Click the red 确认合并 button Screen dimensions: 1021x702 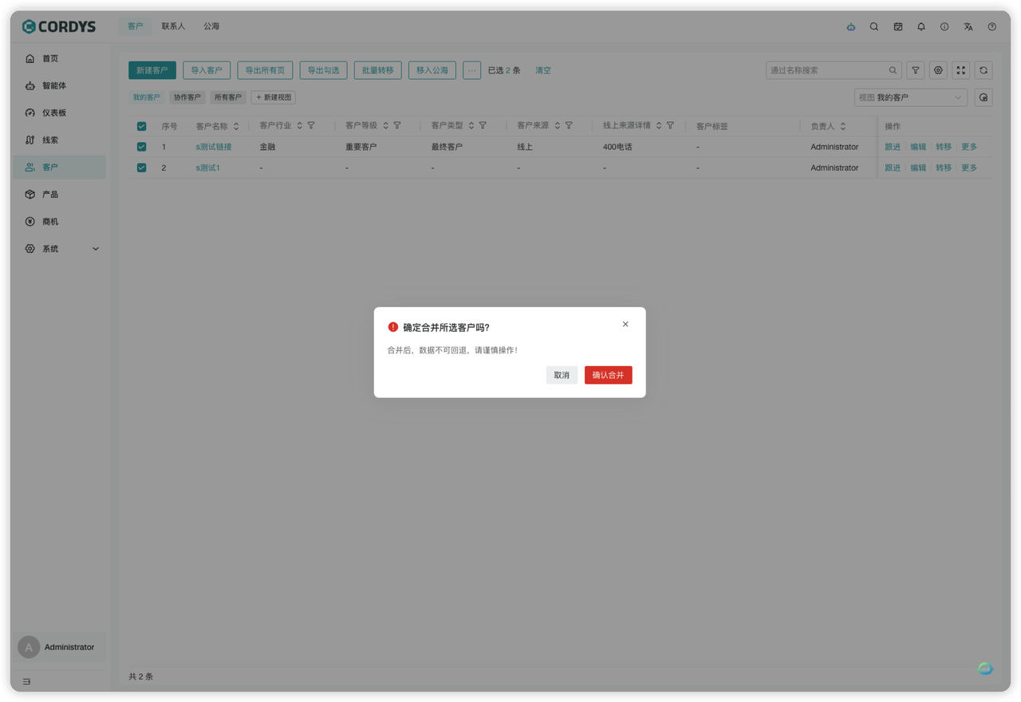608,375
